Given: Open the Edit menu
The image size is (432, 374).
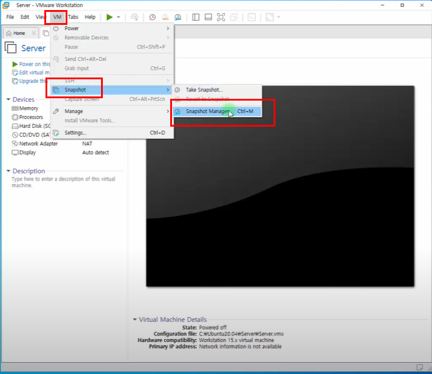Looking at the screenshot, I should click(x=25, y=17).
